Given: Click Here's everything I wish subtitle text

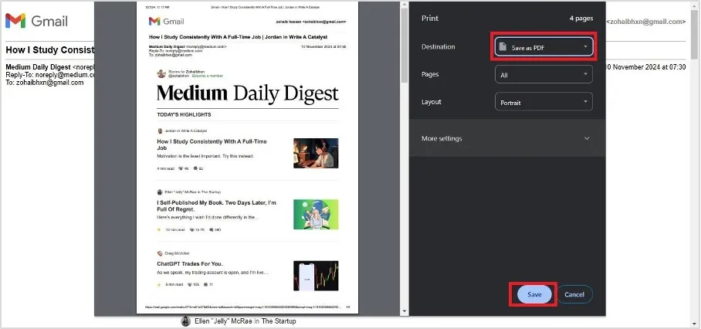Looking at the screenshot, I should point(208,217).
